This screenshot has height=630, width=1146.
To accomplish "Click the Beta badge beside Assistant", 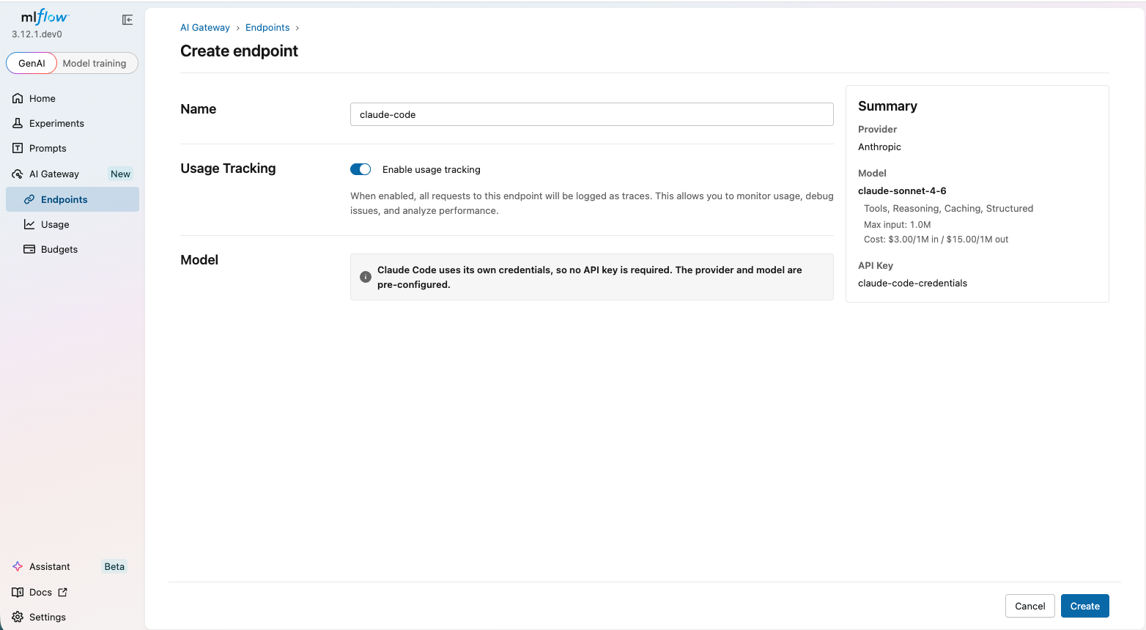I will pyautogui.click(x=114, y=566).
